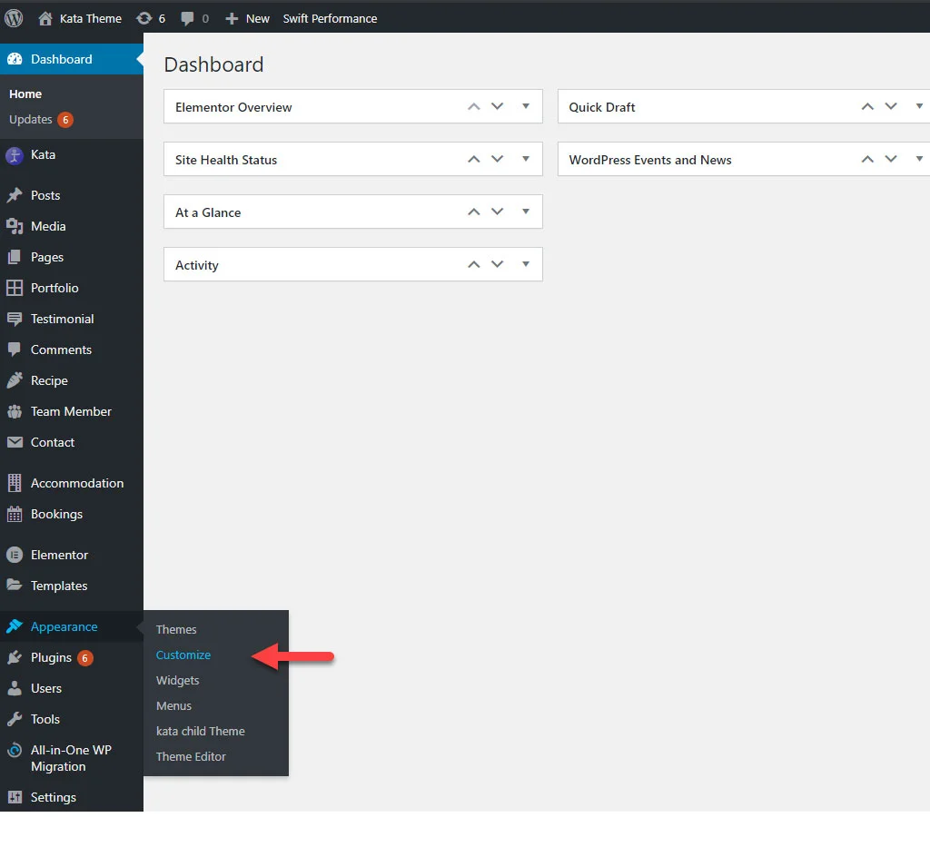Click the Settings sliders icon
930x847 pixels.
(15, 797)
